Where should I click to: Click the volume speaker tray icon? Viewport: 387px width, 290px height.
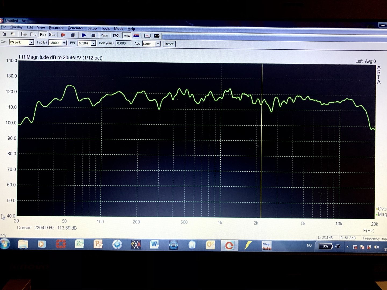pos(377,247)
